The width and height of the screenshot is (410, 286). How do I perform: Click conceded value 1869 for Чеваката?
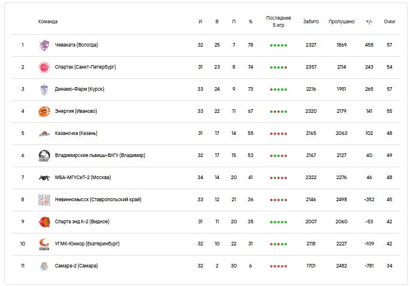[341, 45]
